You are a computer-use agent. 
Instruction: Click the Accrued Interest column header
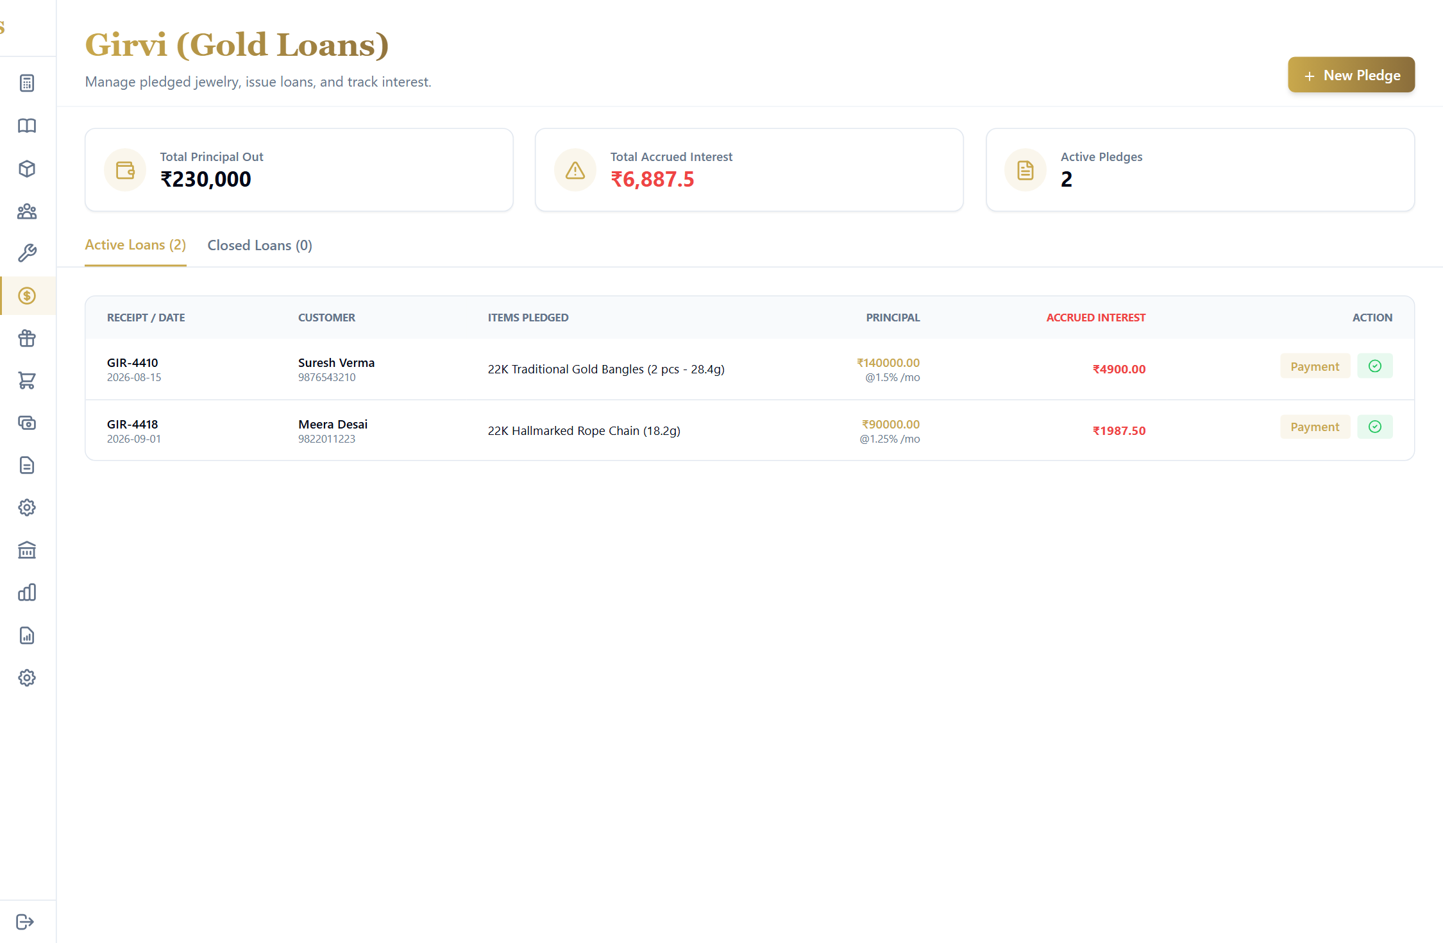(x=1095, y=318)
